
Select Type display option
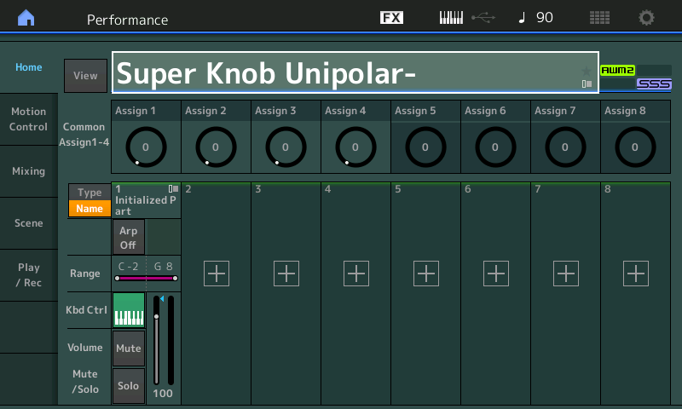[90, 192]
